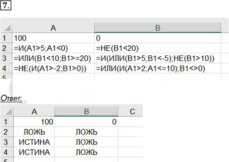The height and width of the screenshot is (162, 229).
Task: Select column C header in answer table
Action: (133, 111)
